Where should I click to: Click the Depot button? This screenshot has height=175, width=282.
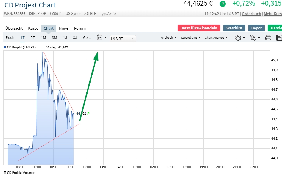point(256,28)
